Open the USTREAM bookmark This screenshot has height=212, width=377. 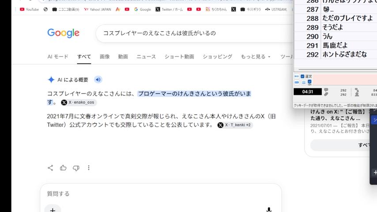pyautogui.click(x=276, y=9)
